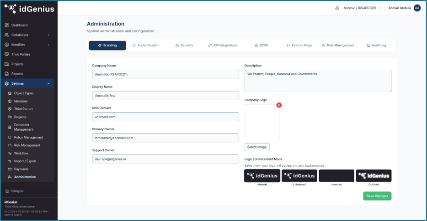The image size is (427, 221).
Task: Click the Settings gear icon
Action: pyautogui.click(x=7, y=84)
